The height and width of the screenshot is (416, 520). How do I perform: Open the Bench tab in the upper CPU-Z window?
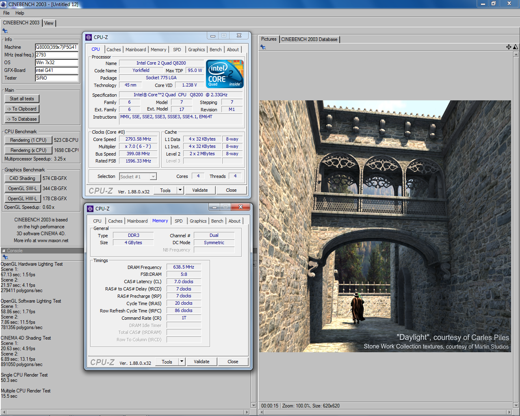(x=216, y=50)
